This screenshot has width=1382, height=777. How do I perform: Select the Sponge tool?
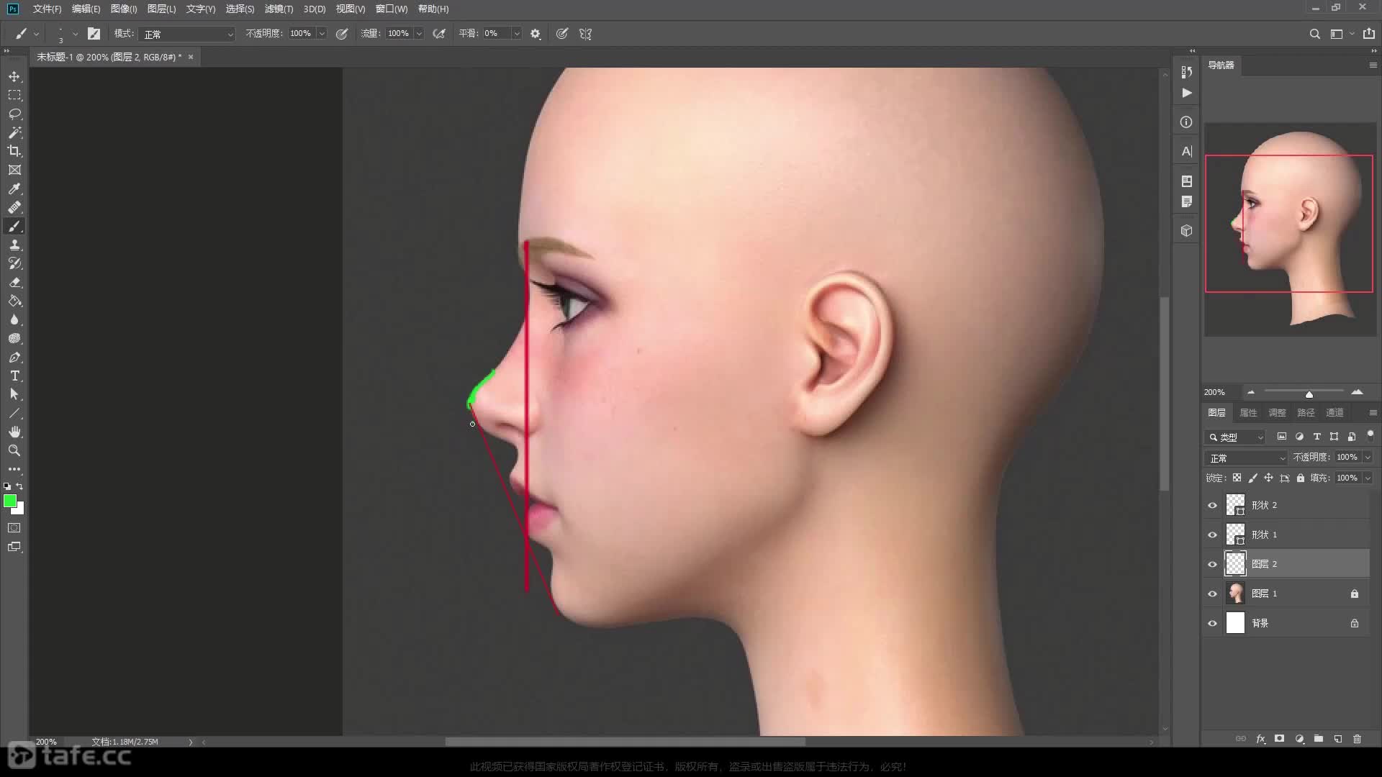click(14, 338)
